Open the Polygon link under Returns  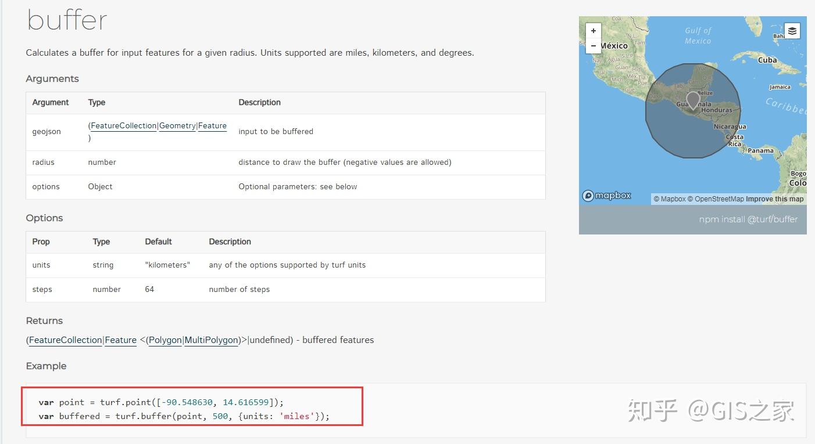(x=165, y=340)
